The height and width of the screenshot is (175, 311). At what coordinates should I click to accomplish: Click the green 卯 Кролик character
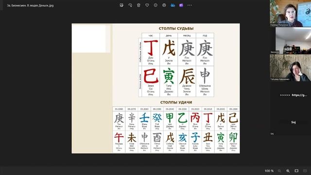(233, 137)
